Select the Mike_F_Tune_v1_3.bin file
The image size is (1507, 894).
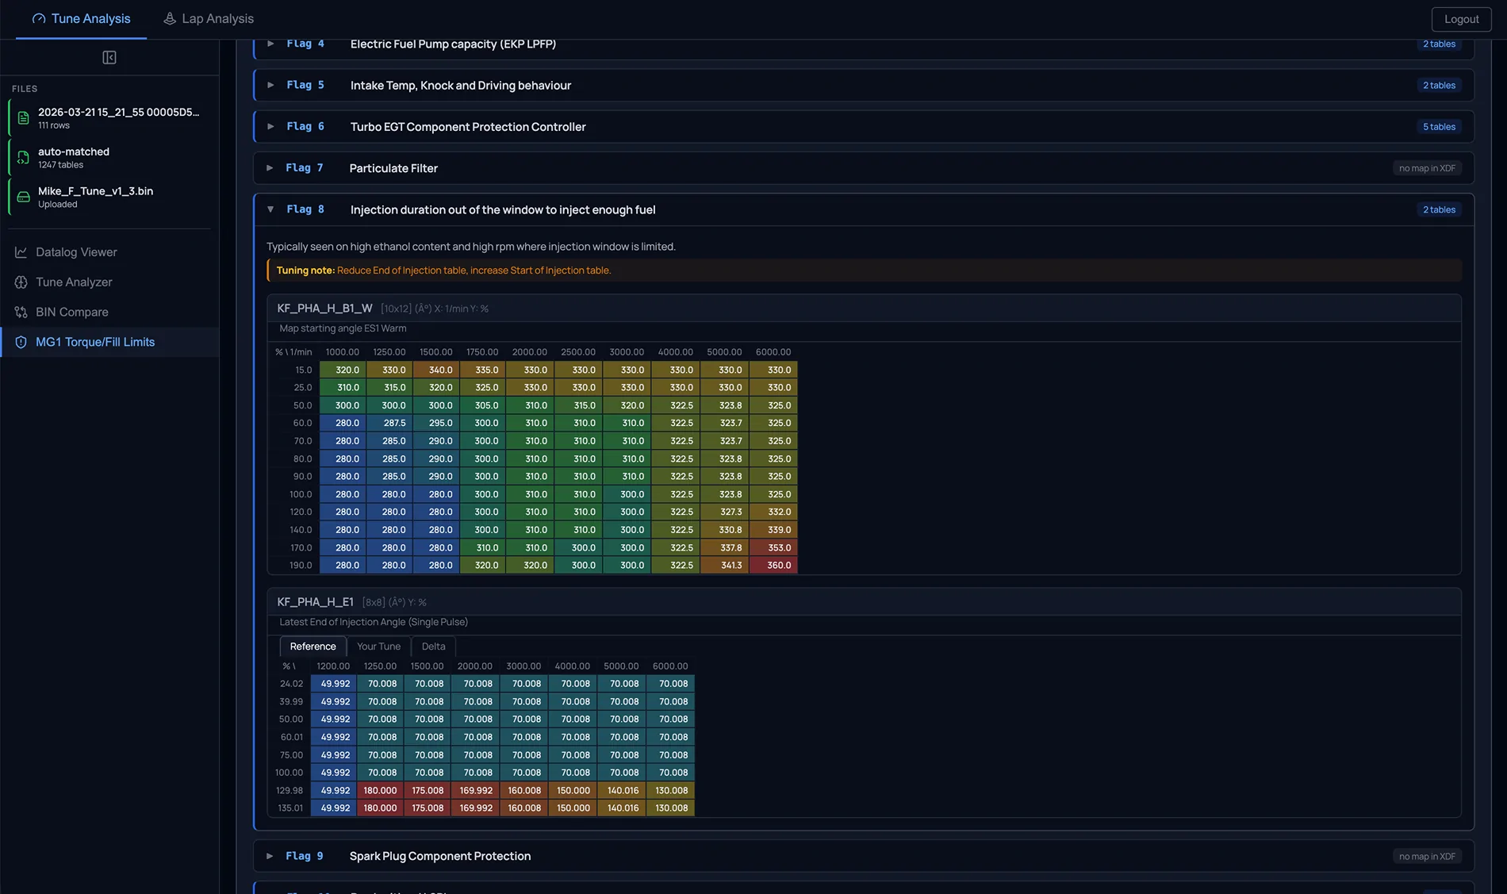tap(110, 197)
